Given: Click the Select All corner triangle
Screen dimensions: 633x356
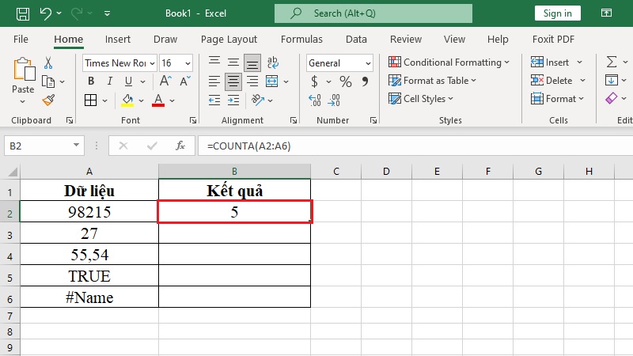Looking at the screenshot, I should 12,172.
